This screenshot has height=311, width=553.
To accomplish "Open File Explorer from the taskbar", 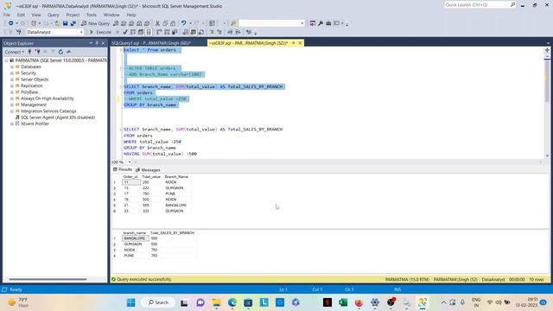I will (216, 302).
